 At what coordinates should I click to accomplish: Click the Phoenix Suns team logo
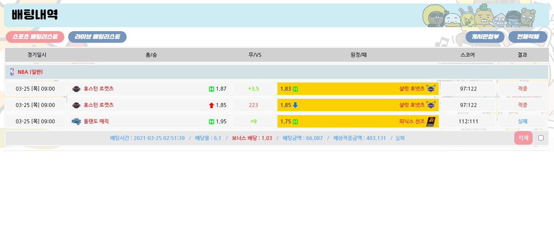430,121
